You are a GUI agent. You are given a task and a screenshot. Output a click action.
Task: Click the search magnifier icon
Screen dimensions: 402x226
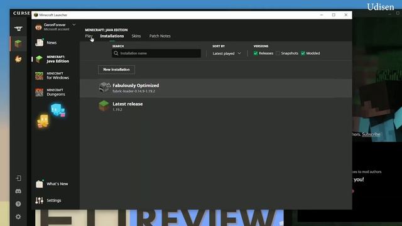coord(116,53)
